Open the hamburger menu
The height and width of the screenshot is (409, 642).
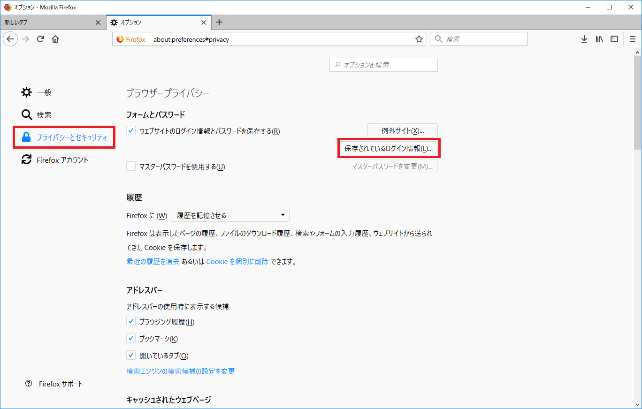(x=632, y=39)
